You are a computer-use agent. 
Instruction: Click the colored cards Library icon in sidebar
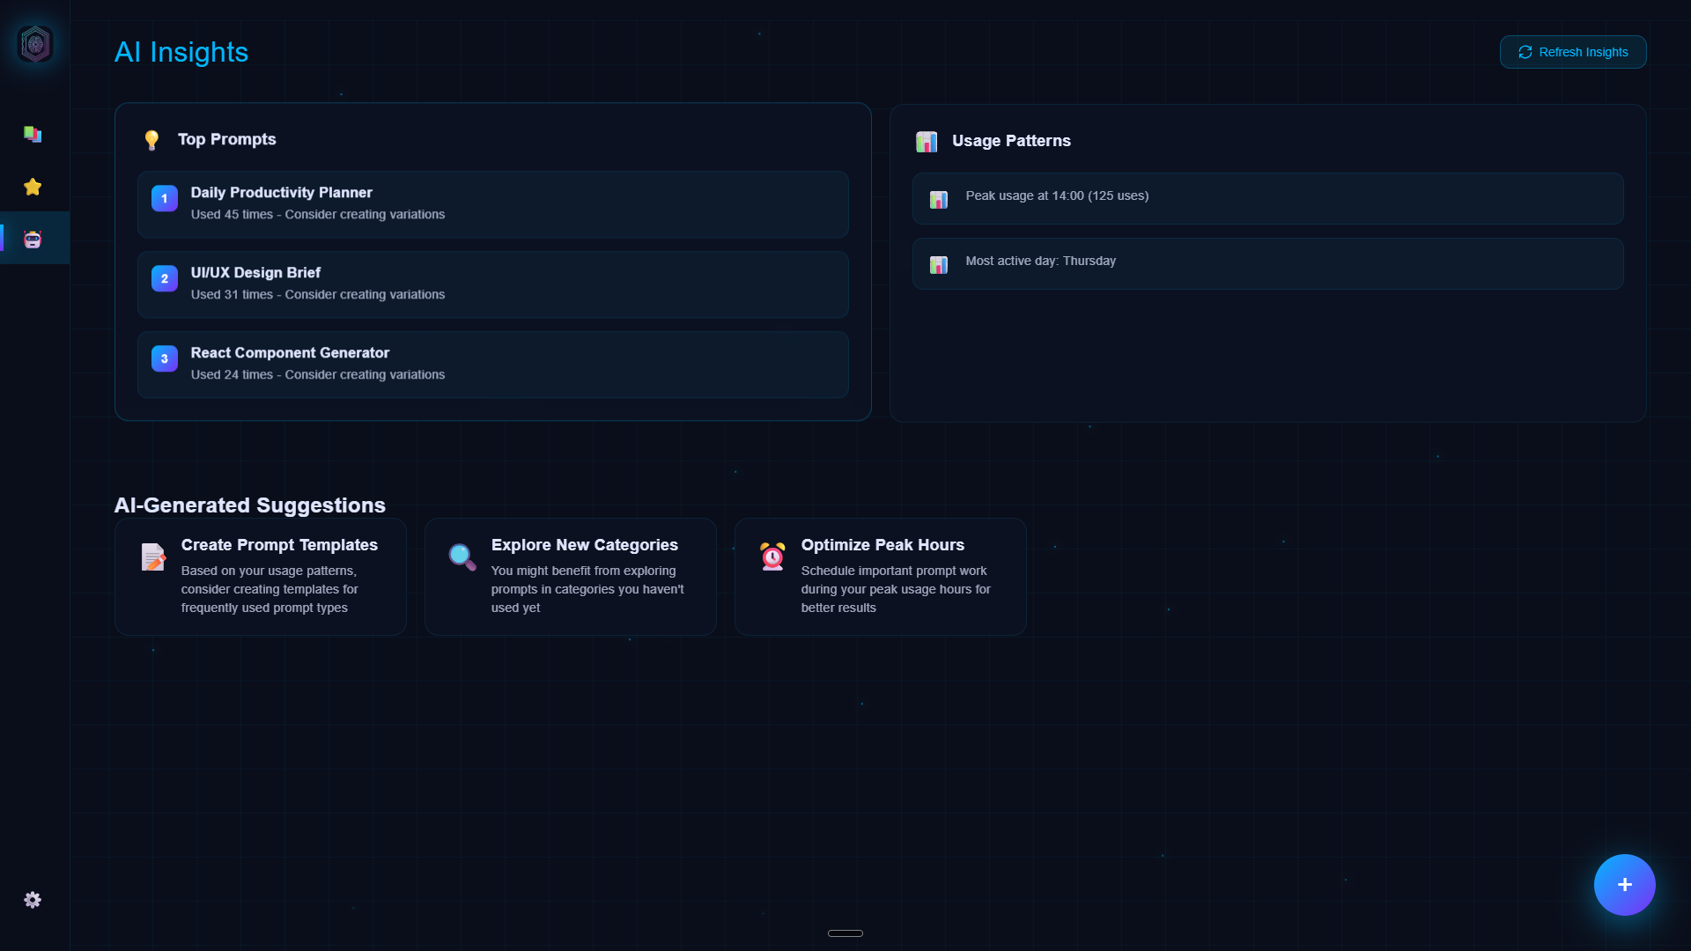click(x=33, y=134)
